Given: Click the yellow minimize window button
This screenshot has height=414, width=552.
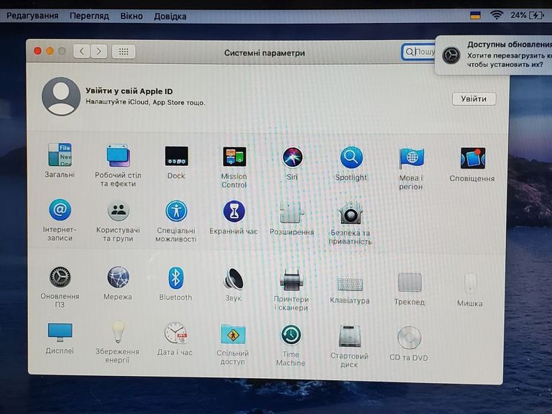Looking at the screenshot, I should coord(50,51).
